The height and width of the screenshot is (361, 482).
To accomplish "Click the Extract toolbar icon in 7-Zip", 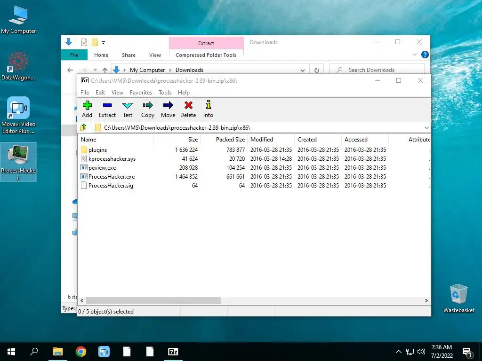I will [107, 105].
